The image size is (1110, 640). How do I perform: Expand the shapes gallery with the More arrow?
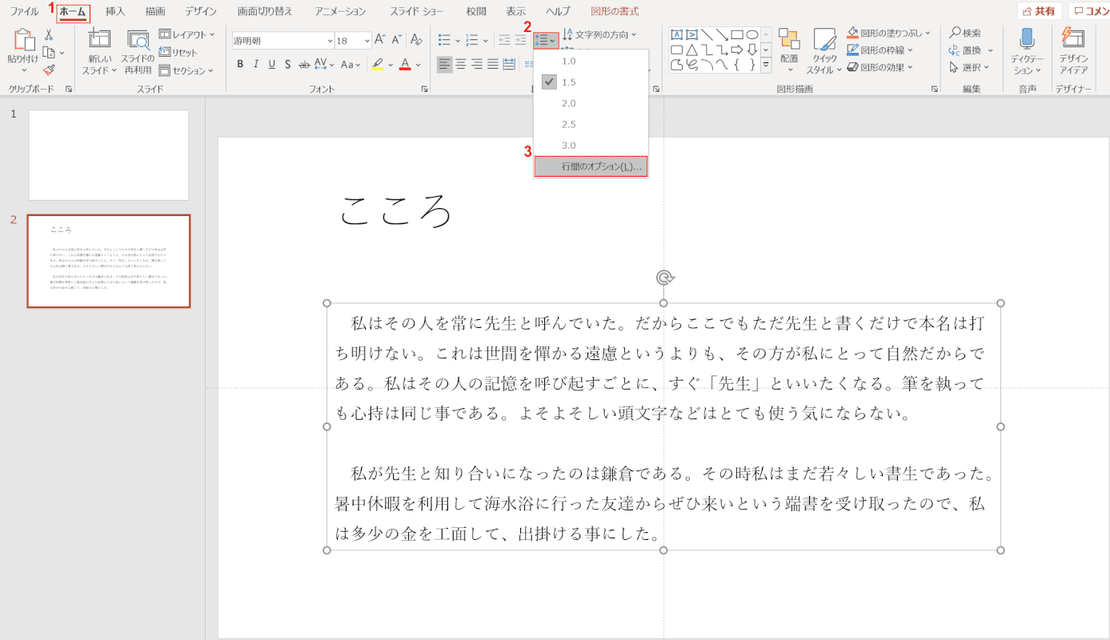click(x=766, y=65)
